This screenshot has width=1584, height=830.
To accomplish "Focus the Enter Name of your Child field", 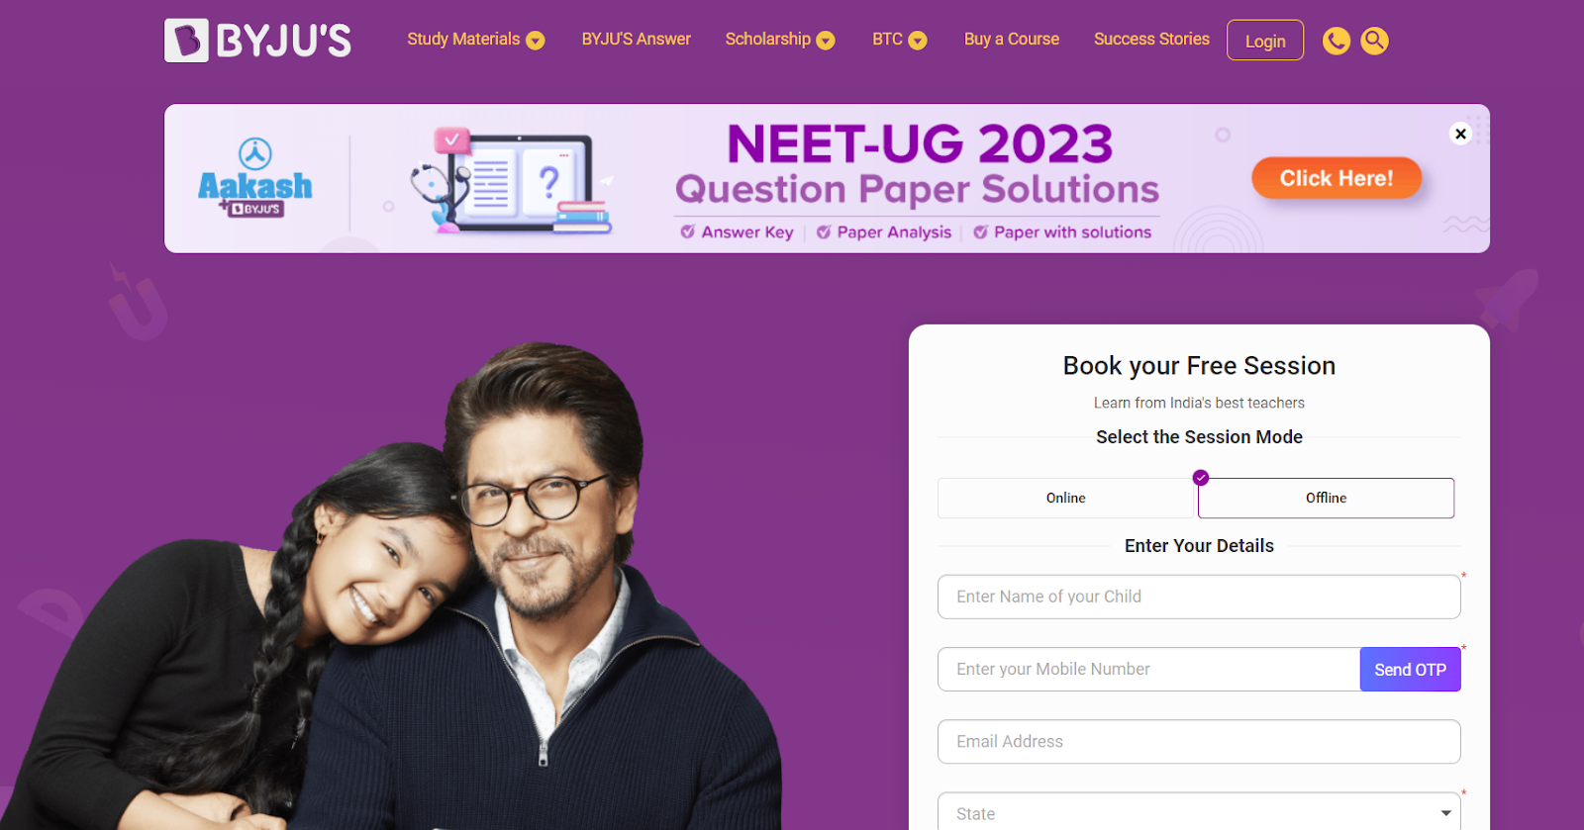I will coord(1199,597).
